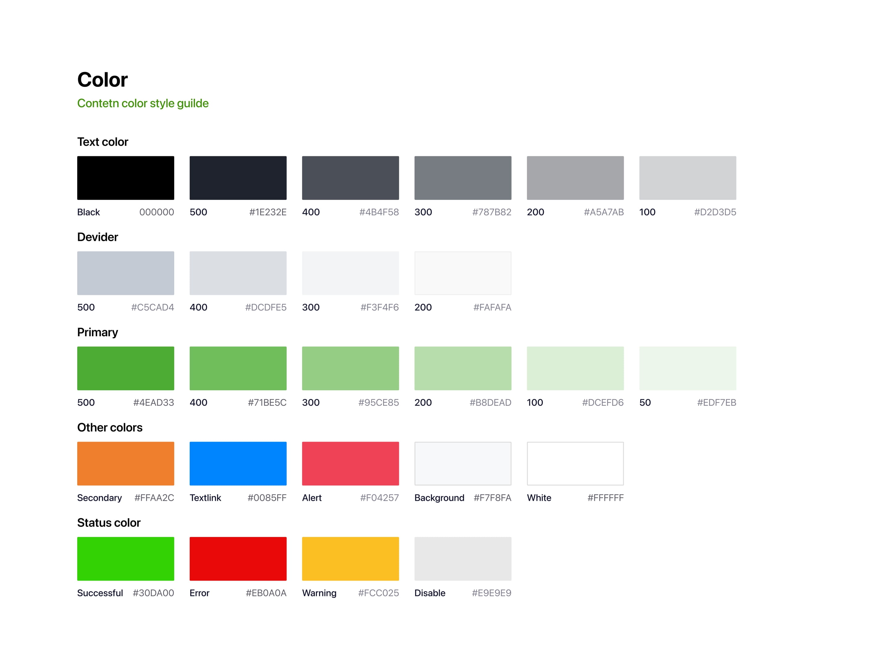879x659 pixels.
Task: Select the hex value #C5CAD4
Action: click(x=153, y=308)
